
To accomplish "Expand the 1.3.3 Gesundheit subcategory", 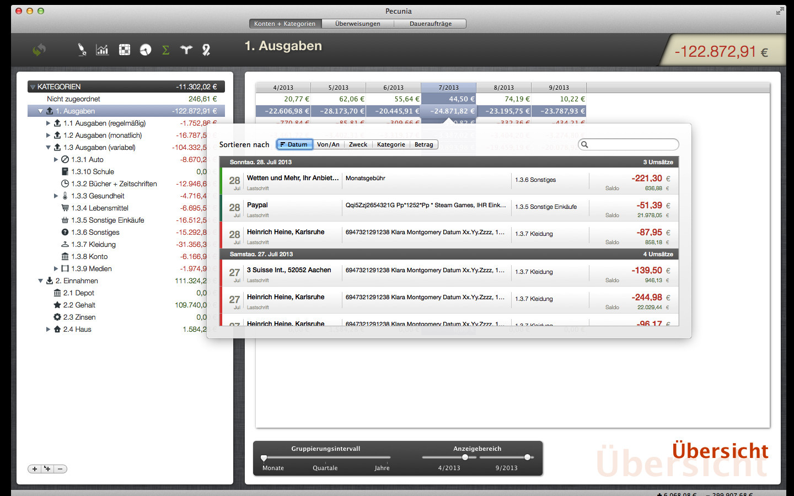I will (x=56, y=196).
